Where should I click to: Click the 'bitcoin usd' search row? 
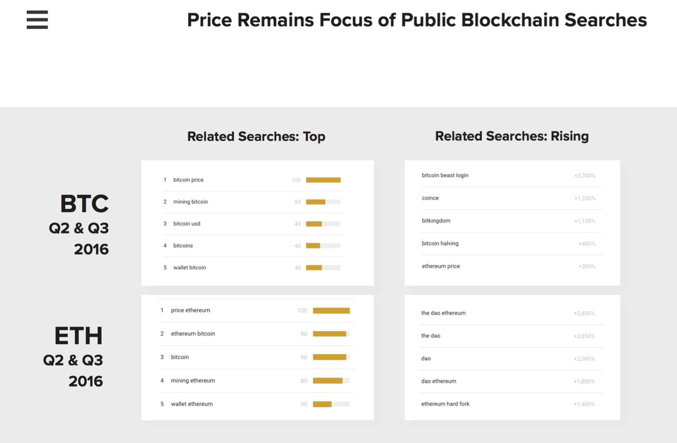pos(187,224)
